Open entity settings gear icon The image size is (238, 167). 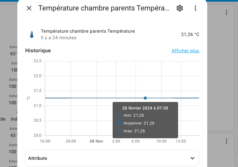click(179, 8)
